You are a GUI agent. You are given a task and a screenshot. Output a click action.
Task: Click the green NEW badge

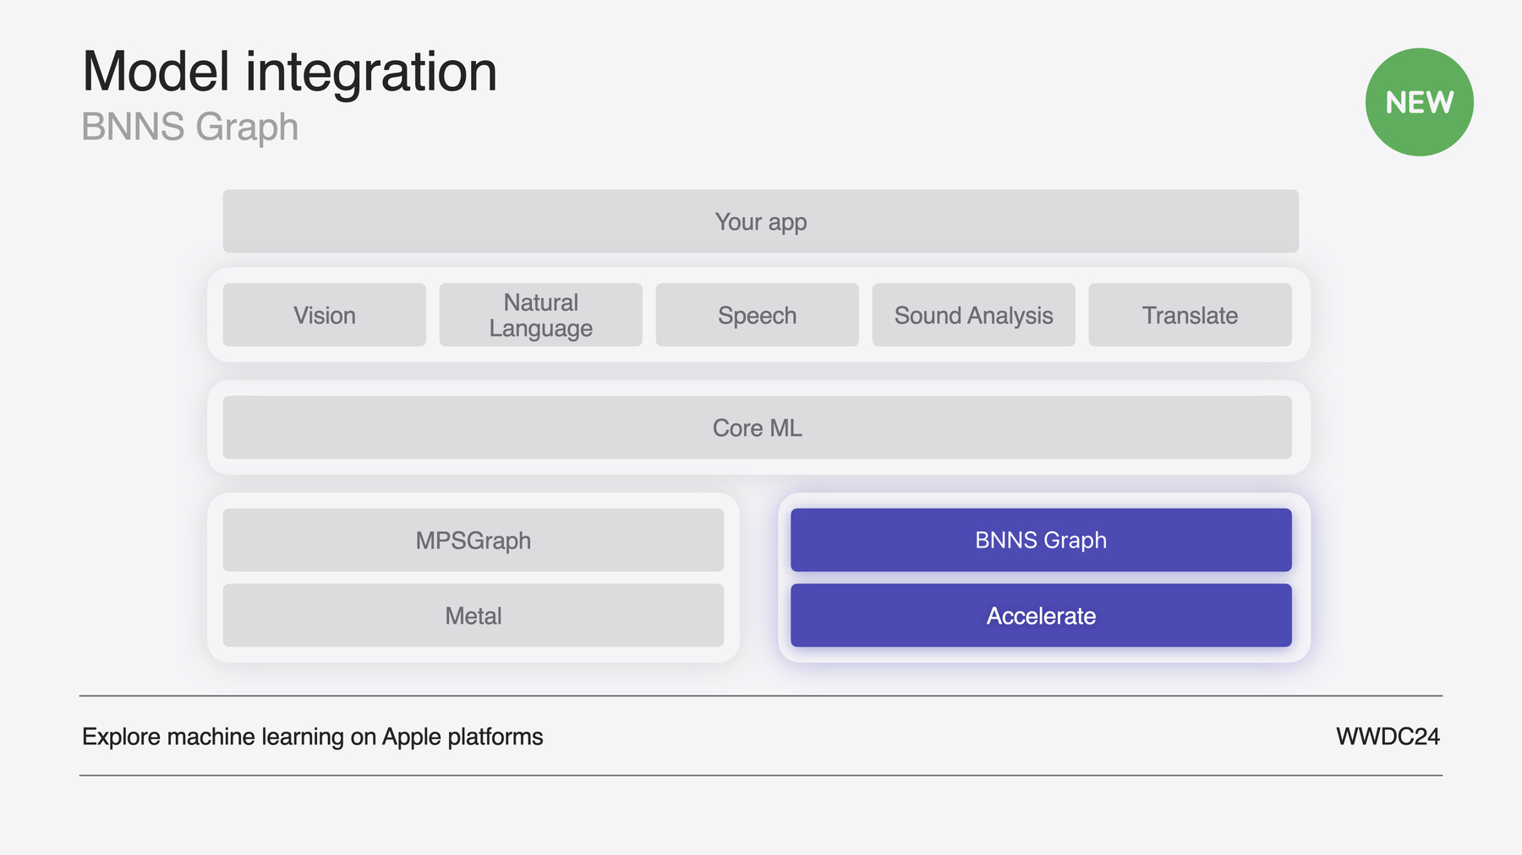pos(1419,102)
